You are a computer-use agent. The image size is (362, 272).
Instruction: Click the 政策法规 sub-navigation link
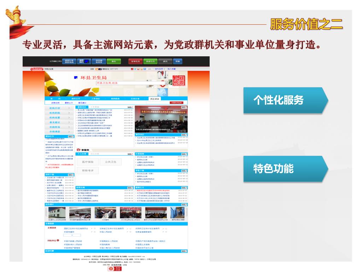click(x=56, y=103)
